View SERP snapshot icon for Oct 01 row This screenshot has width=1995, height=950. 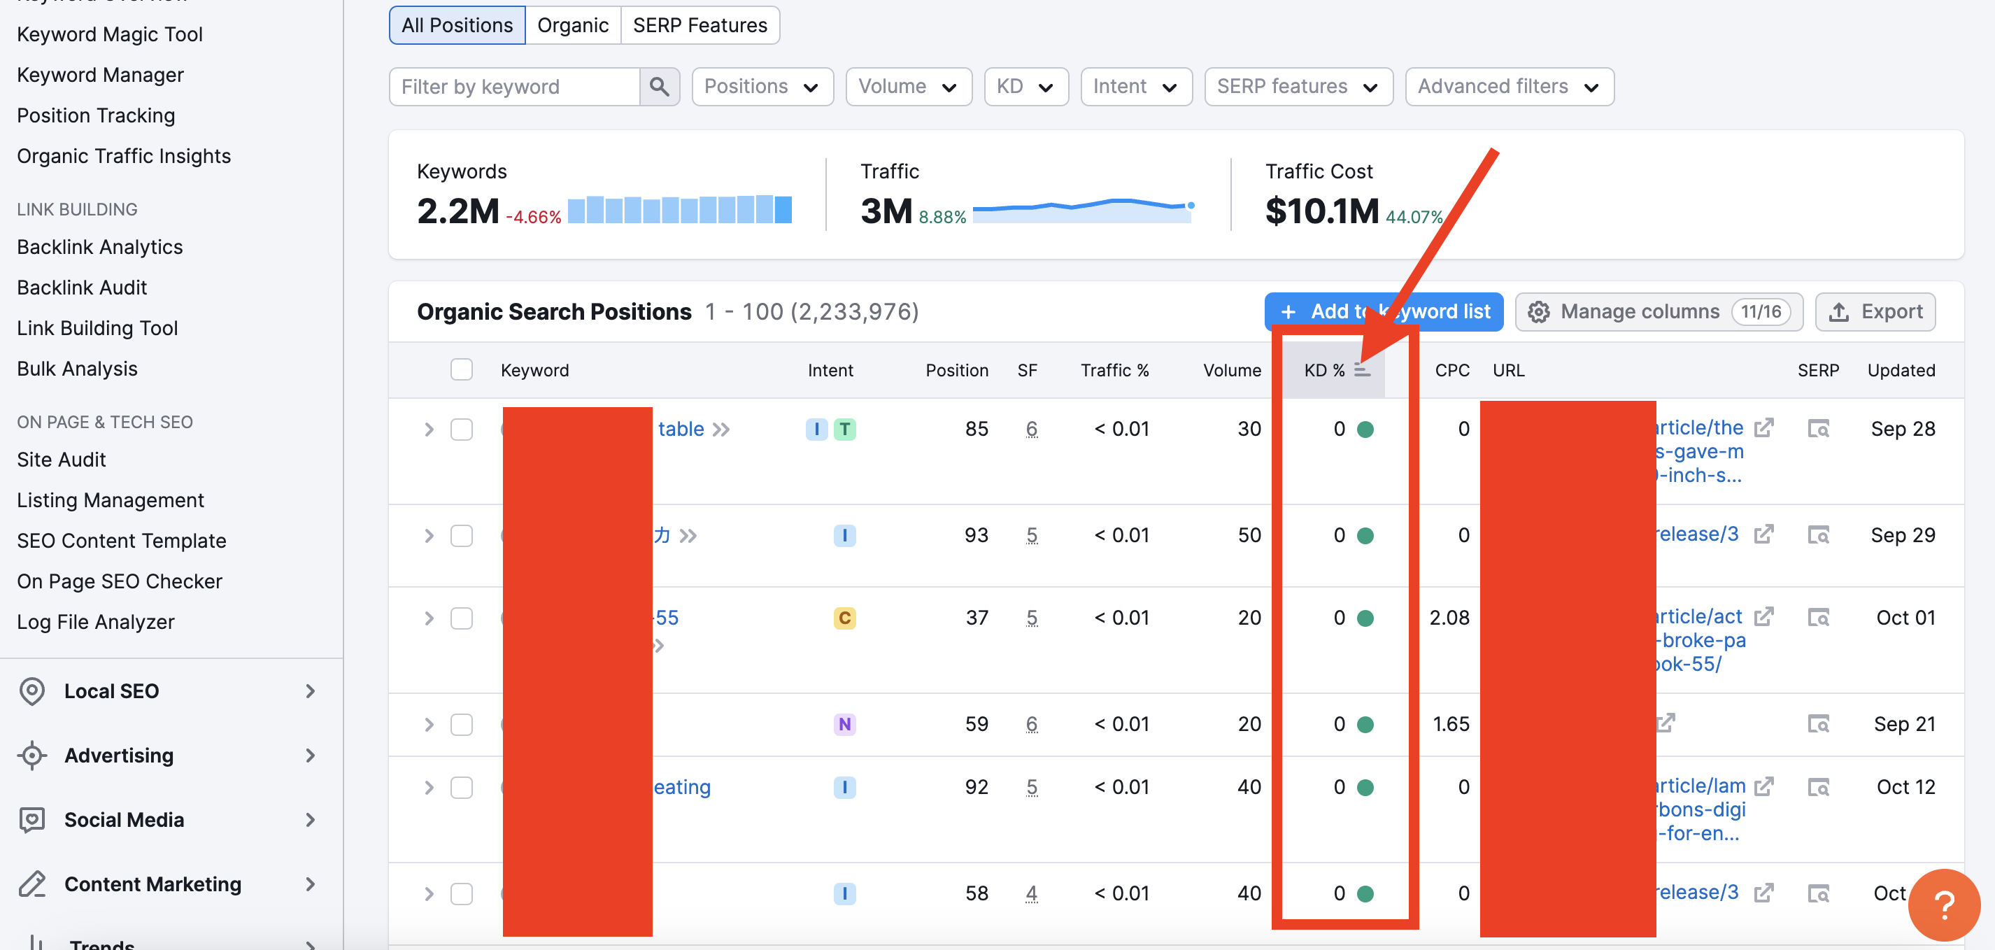pyautogui.click(x=1817, y=618)
